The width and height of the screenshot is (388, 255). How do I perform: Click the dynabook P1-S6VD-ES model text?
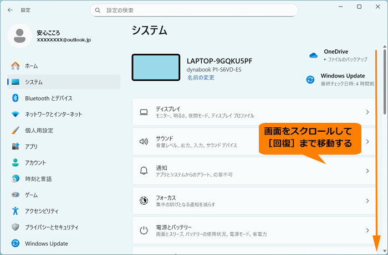[214, 70]
